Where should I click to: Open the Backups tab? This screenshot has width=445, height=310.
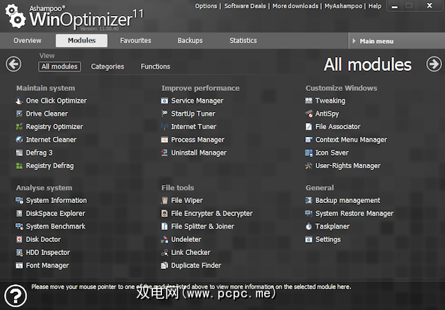tap(190, 40)
